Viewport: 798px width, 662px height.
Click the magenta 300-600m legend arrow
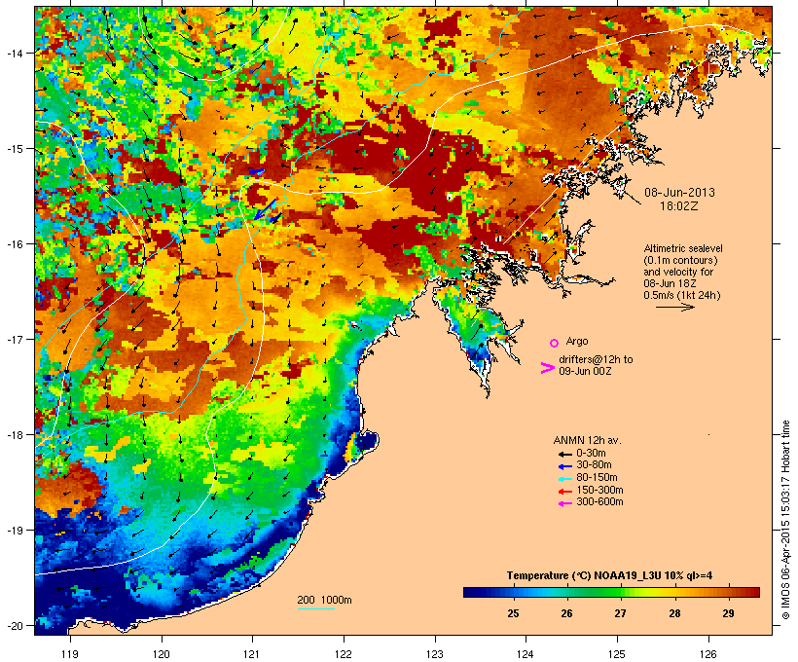pos(564,503)
